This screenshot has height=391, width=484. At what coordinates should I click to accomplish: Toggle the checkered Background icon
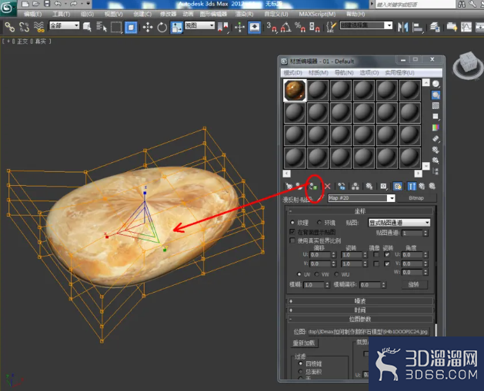[436, 106]
